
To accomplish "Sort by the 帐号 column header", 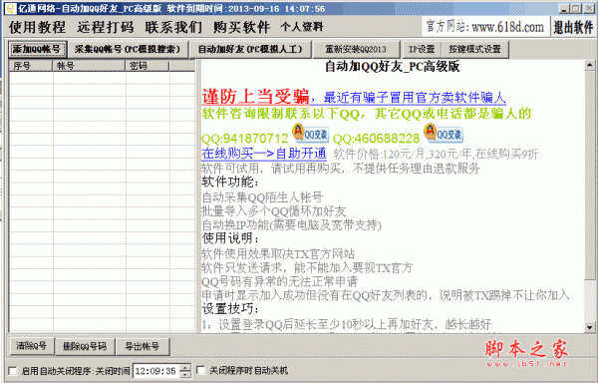I will click(89, 66).
